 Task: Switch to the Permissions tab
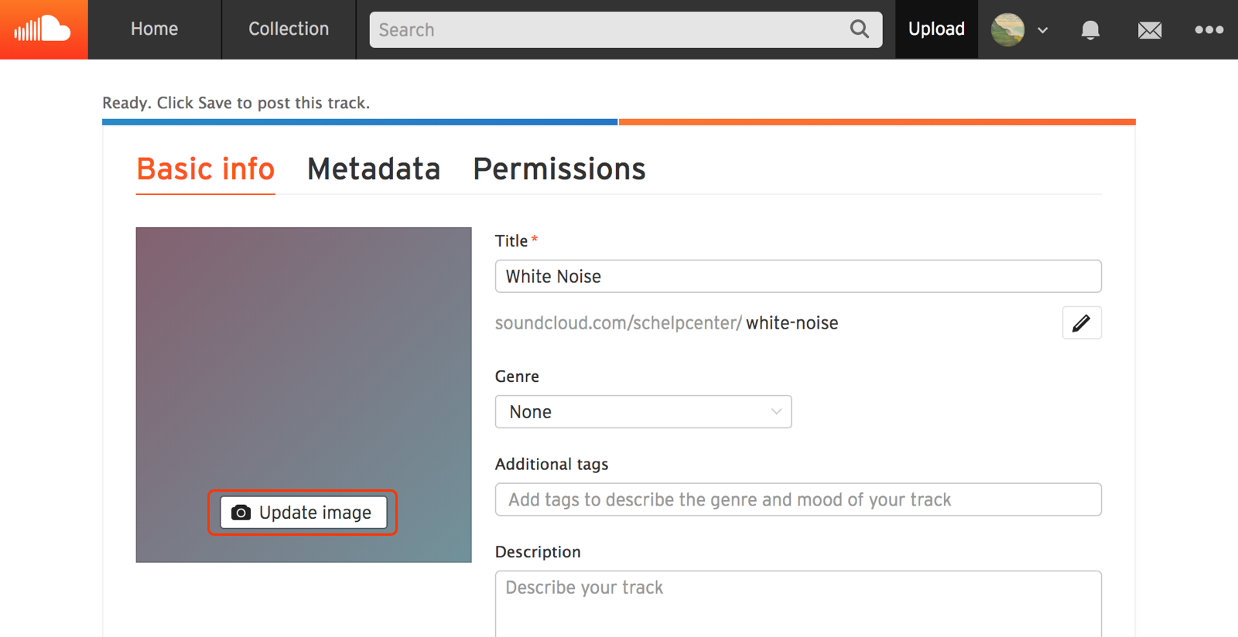point(559,169)
